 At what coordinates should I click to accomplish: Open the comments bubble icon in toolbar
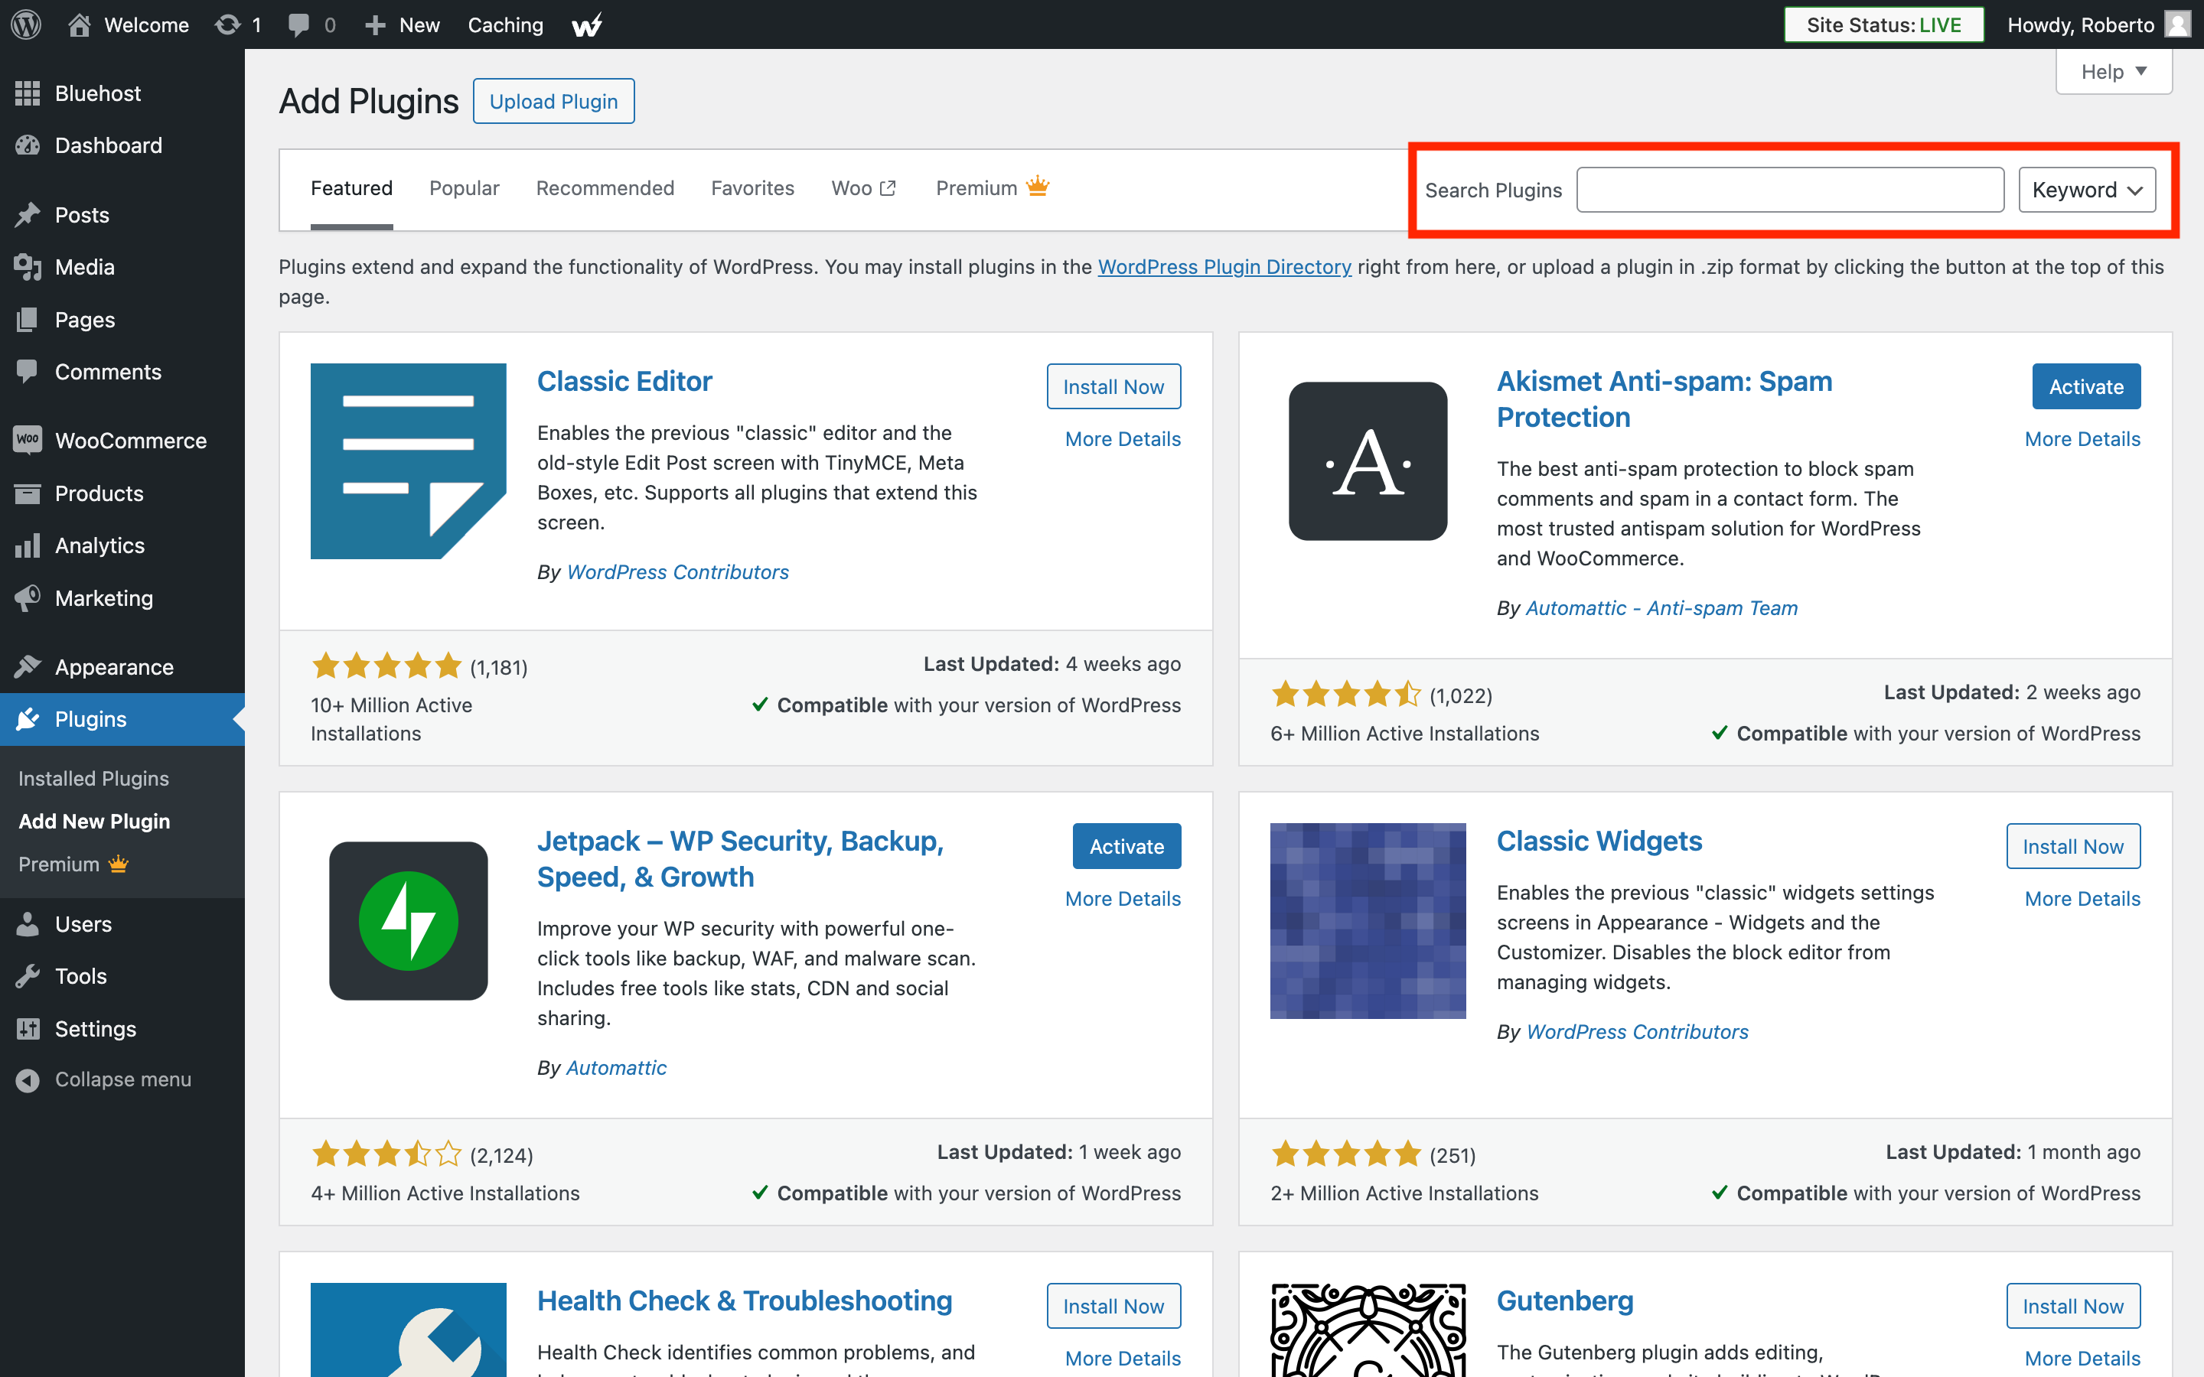coord(298,24)
